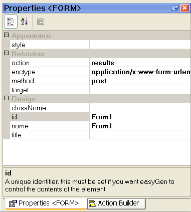Click the empty title value field
The height and width of the screenshot is (212, 191).
click(140, 135)
